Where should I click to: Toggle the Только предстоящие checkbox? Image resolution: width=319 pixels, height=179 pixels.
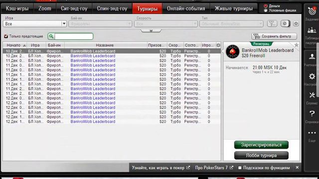point(6,36)
